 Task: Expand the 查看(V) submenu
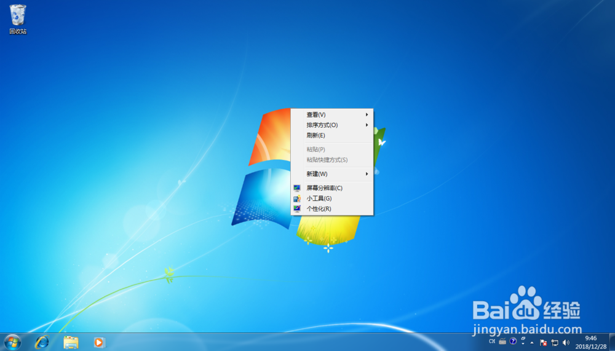332,114
